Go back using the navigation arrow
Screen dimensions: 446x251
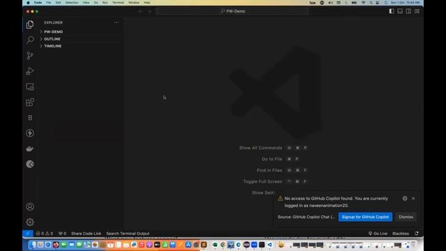(141, 11)
